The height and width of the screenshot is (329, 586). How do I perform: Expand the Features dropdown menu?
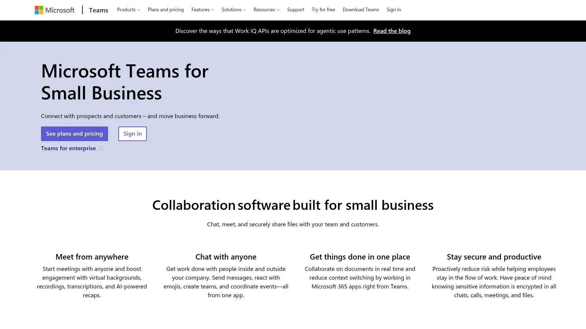click(203, 10)
